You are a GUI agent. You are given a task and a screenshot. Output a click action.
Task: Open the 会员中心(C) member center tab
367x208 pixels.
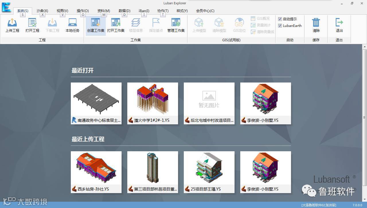point(205,11)
